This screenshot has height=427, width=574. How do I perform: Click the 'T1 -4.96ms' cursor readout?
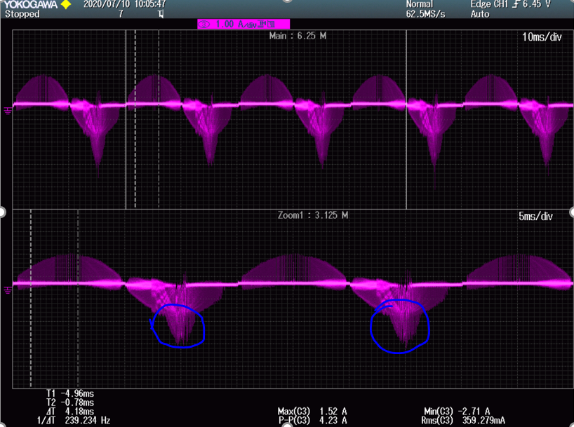click(70, 394)
